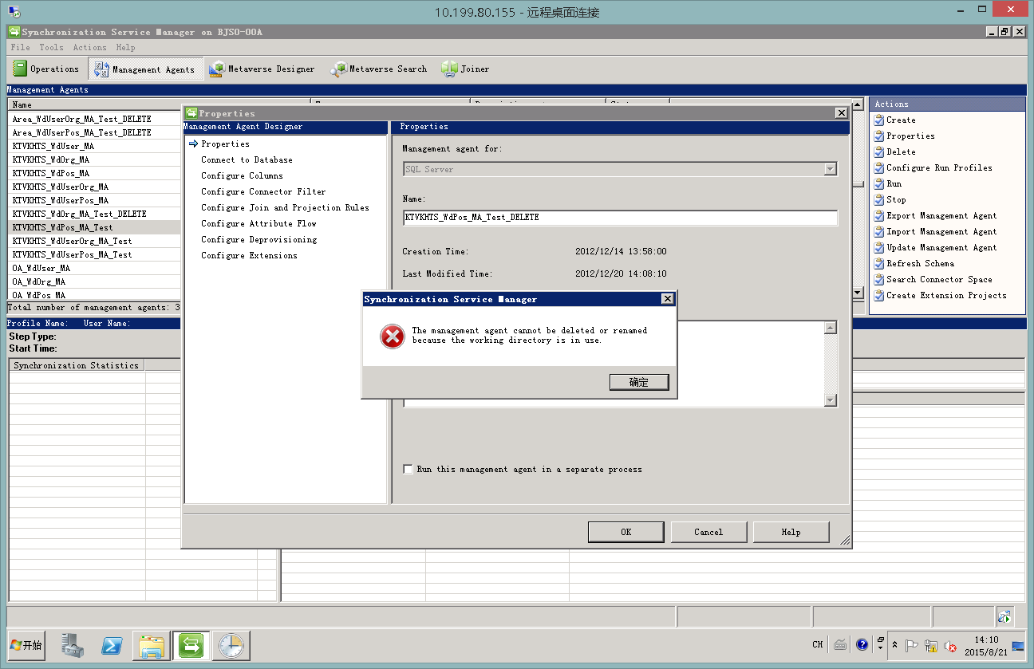
Task: Click the Run action icon
Action: (x=878, y=183)
